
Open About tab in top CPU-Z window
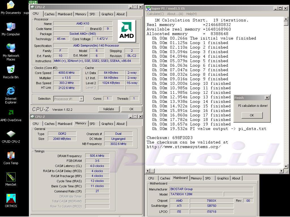(121, 14)
